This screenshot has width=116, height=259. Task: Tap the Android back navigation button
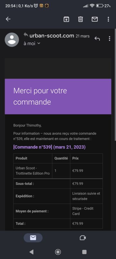(x=31, y=252)
